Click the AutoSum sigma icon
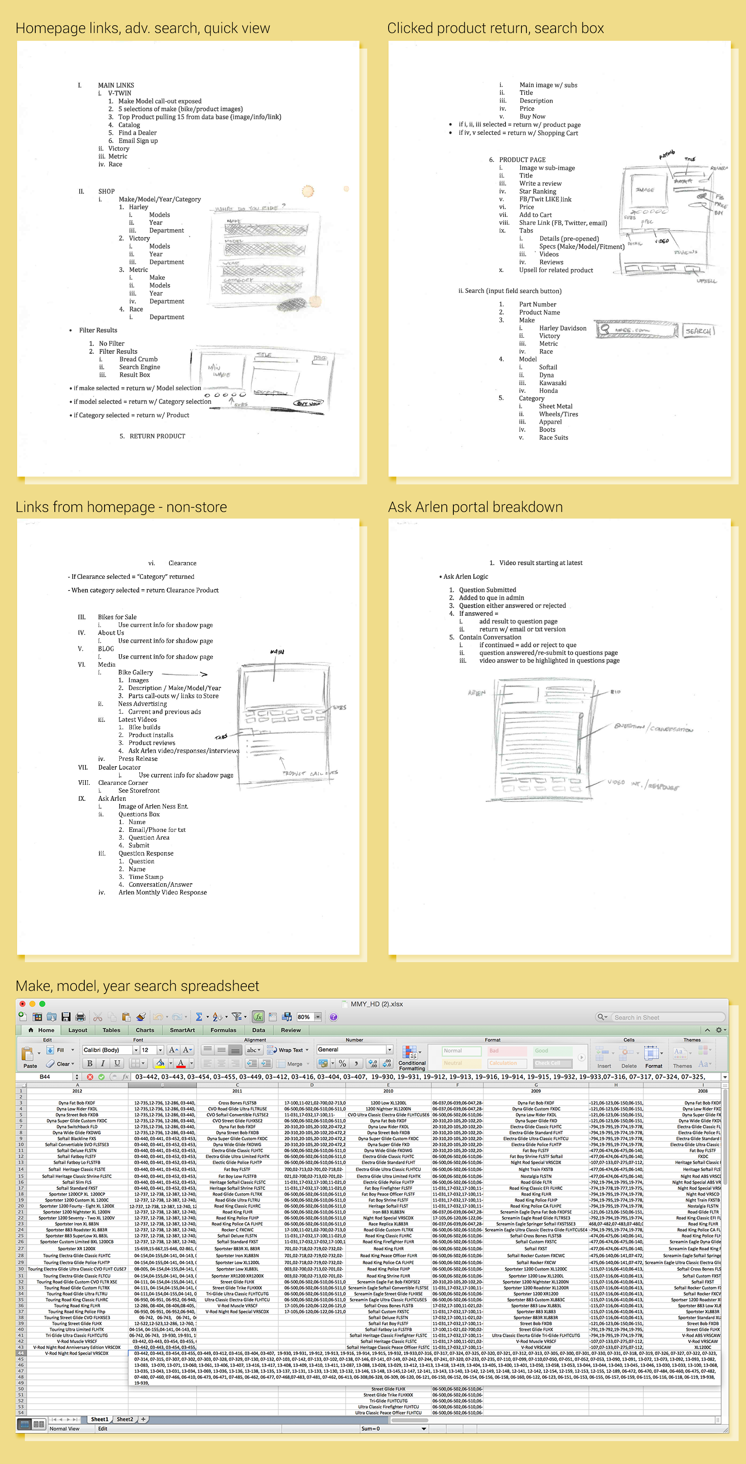This screenshot has height=1464, width=746. [x=199, y=1017]
